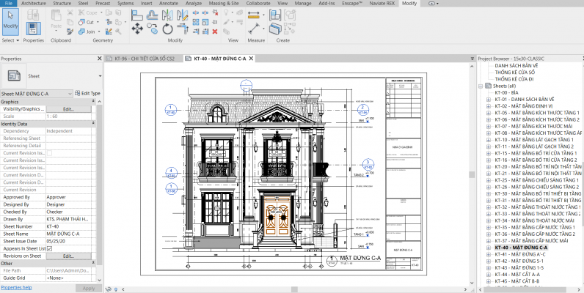
Task: Switch to KT-96 CHI TIẾT CỬA SỔ tab
Action: 146,58
